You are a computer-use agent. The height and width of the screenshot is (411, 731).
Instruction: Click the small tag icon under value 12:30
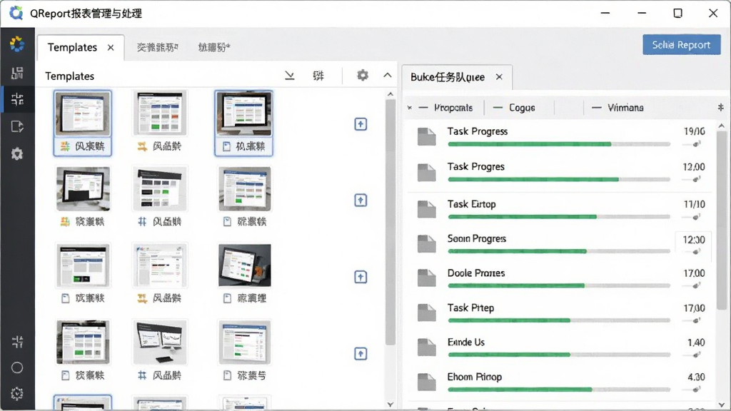[x=696, y=252]
